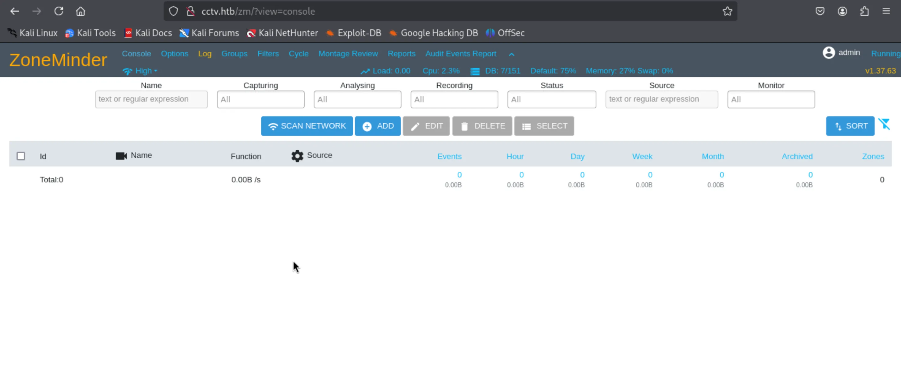The image size is (901, 388).
Task: Expand the Status filter dropdown
Action: [551, 99]
